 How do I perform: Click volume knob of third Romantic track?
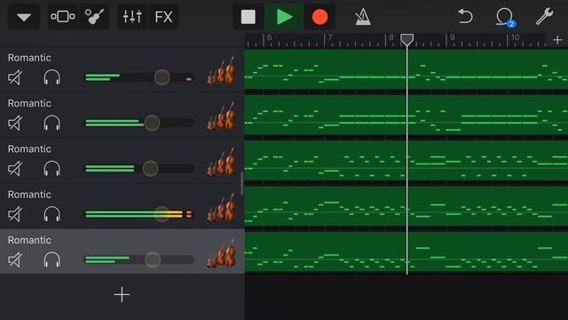150,169
